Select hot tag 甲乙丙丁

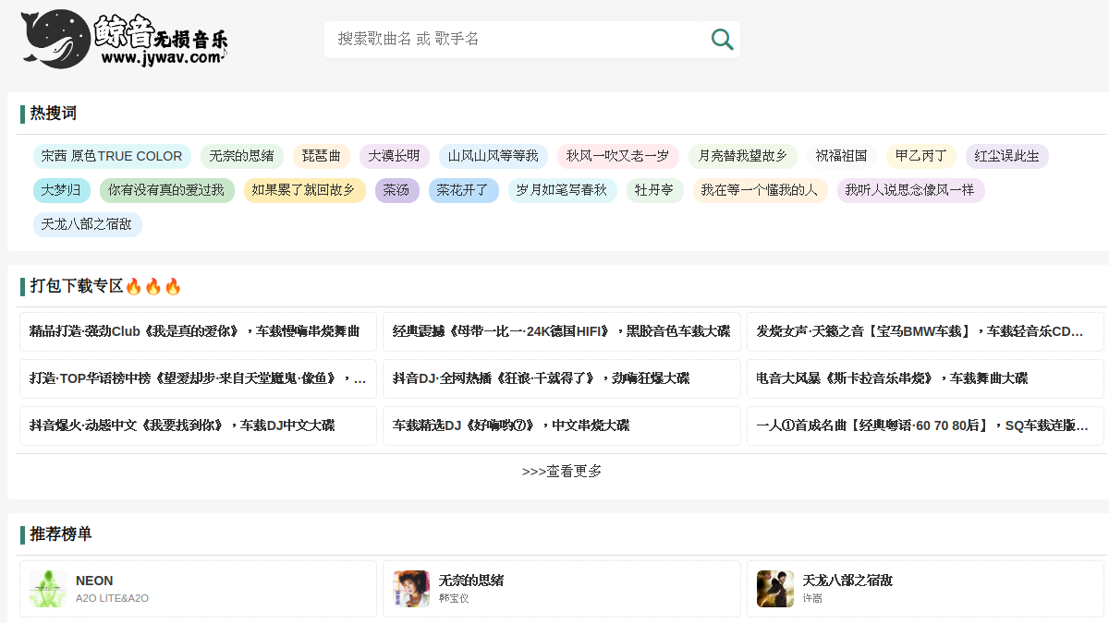click(x=920, y=156)
